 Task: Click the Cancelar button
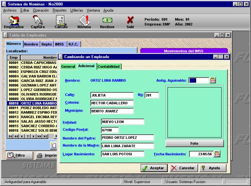[x=184, y=168]
